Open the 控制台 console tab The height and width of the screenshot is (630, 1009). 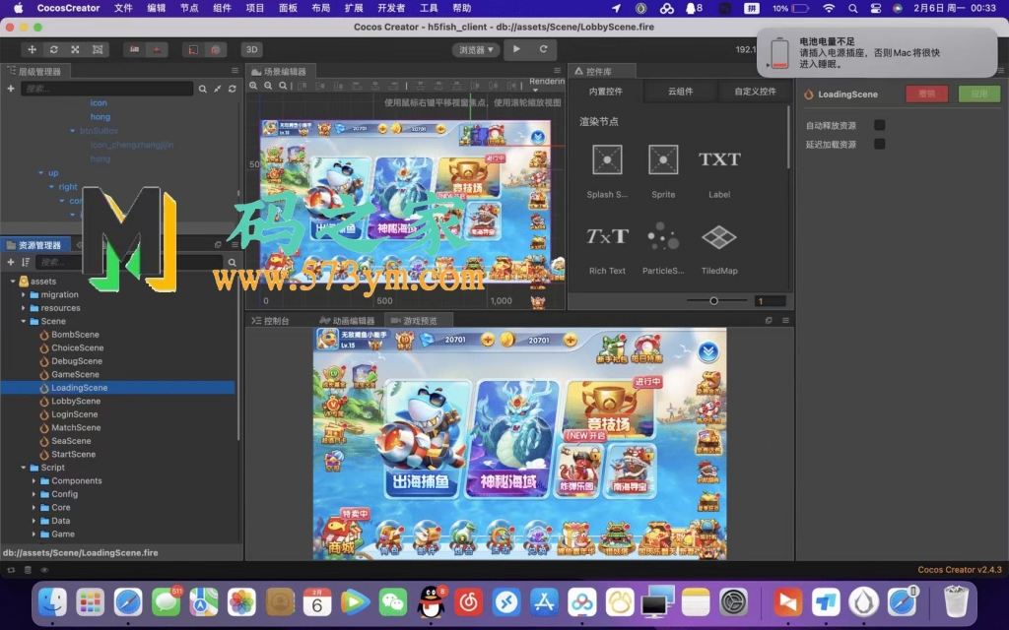click(270, 321)
